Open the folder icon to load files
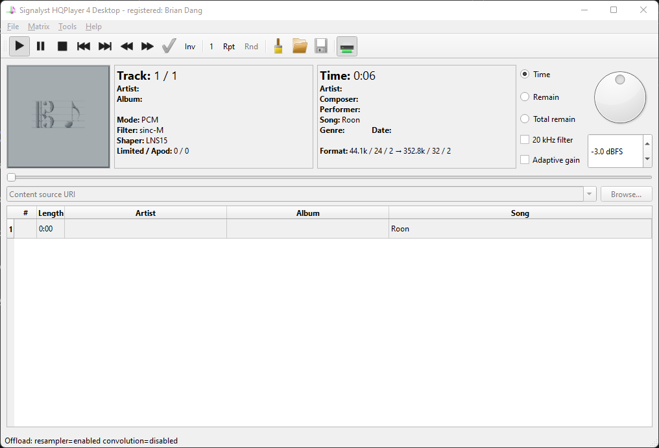The height and width of the screenshot is (448, 659). tap(299, 47)
